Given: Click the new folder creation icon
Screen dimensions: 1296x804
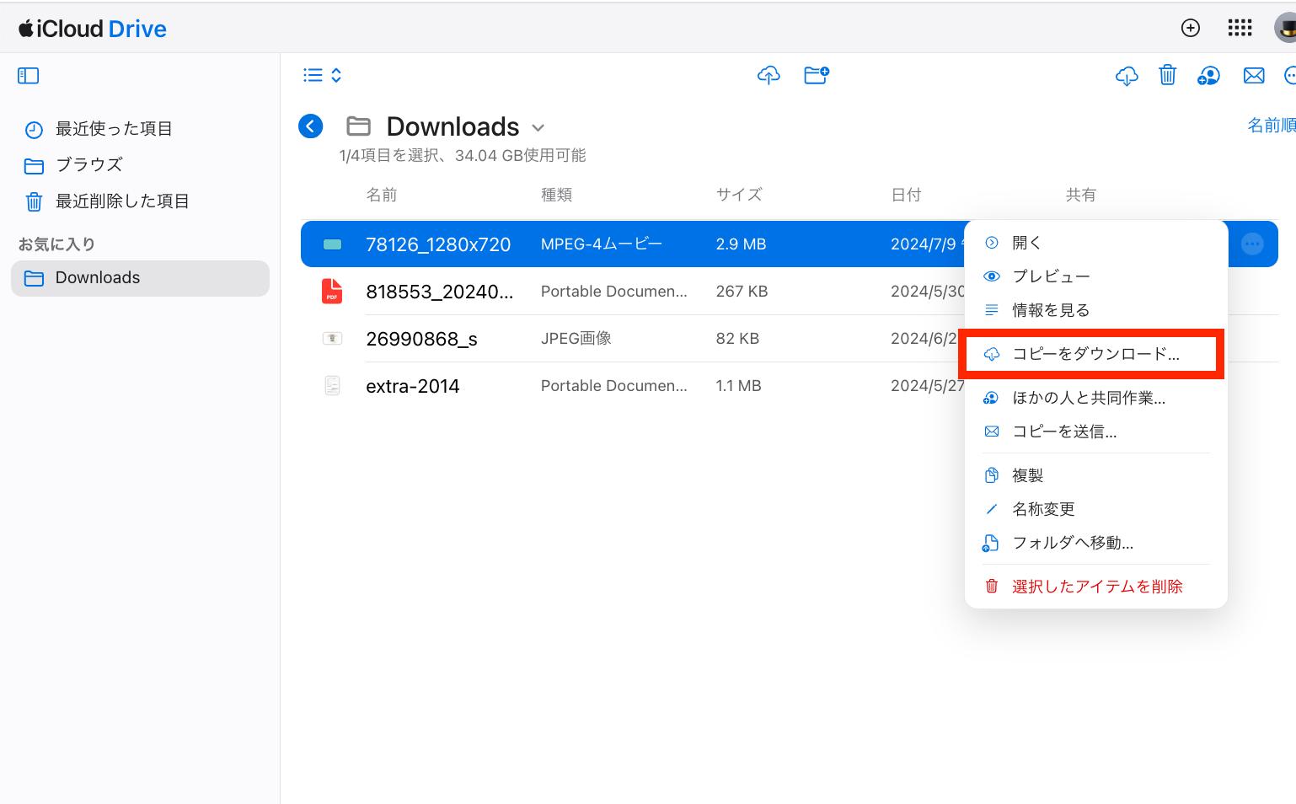Looking at the screenshot, I should pyautogui.click(x=815, y=75).
